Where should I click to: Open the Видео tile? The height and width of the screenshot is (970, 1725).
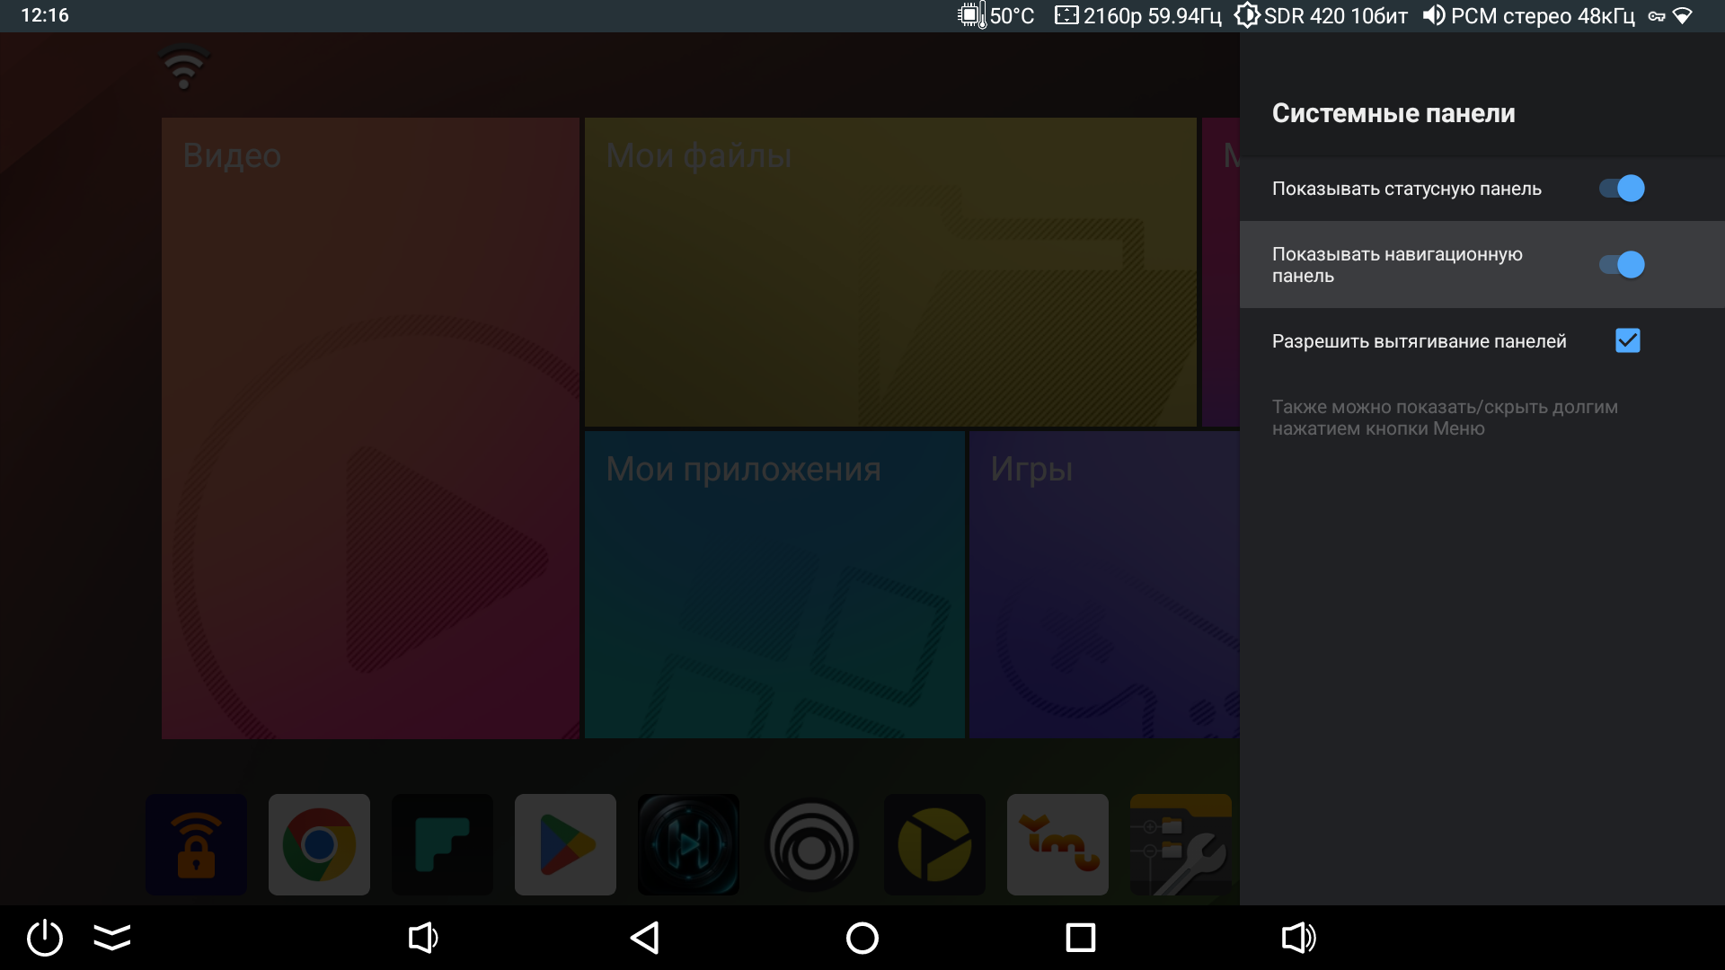[x=370, y=428]
